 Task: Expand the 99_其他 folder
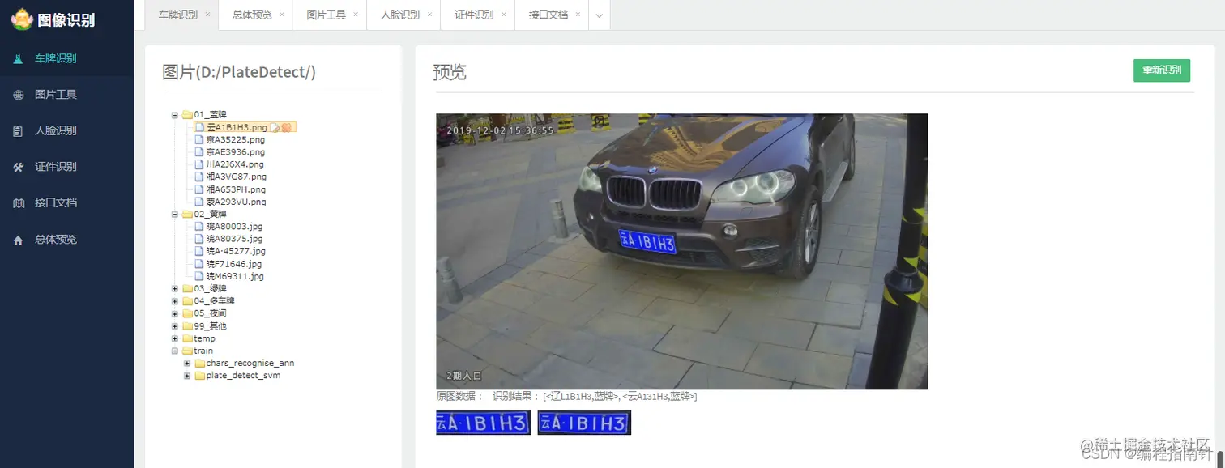point(174,326)
